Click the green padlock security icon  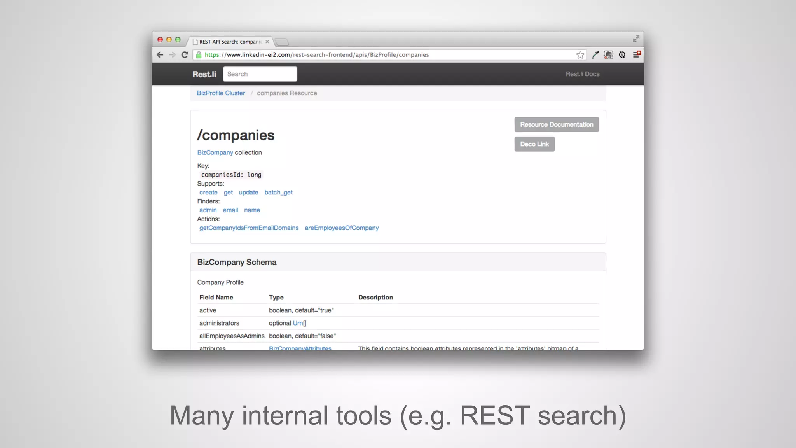(x=199, y=55)
